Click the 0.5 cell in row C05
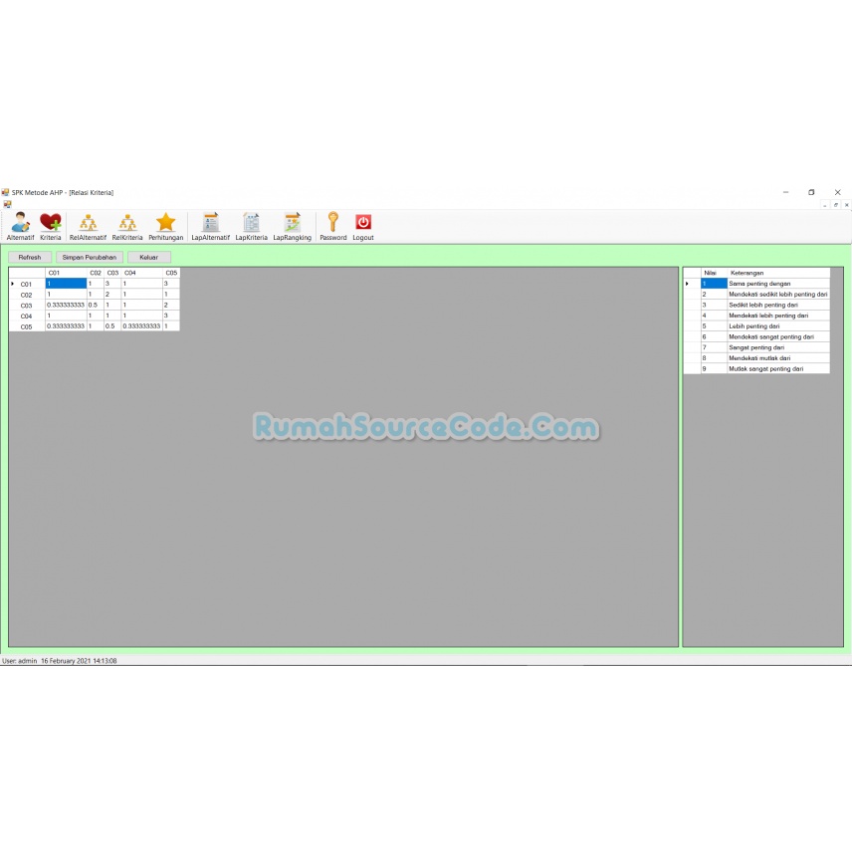Image resolution: width=852 pixels, height=852 pixels. (112, 326)
